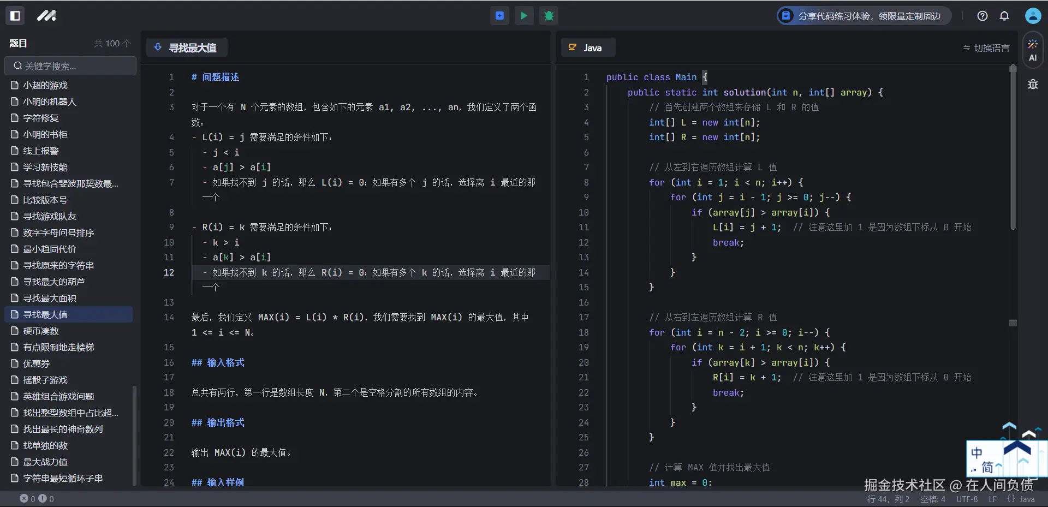The width and height of the screenshot is (1048, 507).
Task: Click the bug icon below the AI button
Action: pos(1033,85)
